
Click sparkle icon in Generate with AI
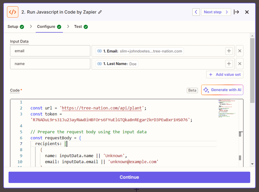click(x=206, y=90)
